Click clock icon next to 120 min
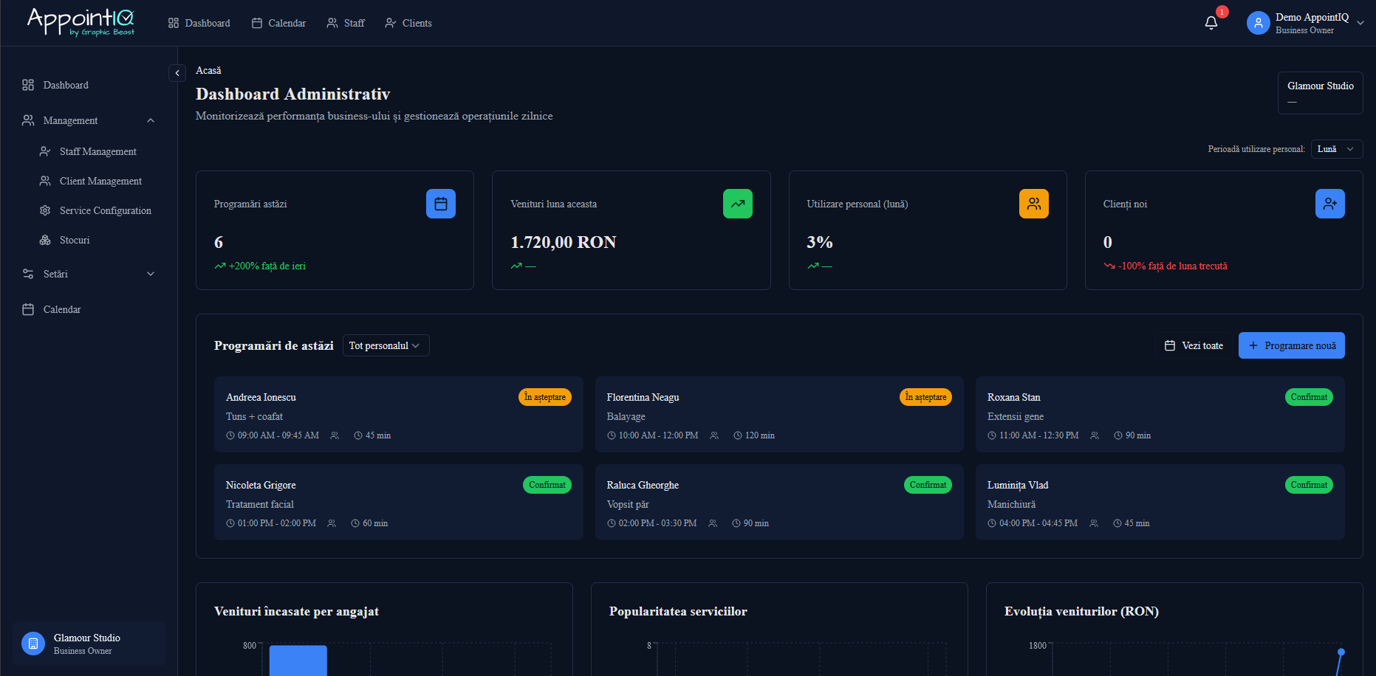Image resolution: width=1376 pixels, height=676 pixels. point(738,435)
